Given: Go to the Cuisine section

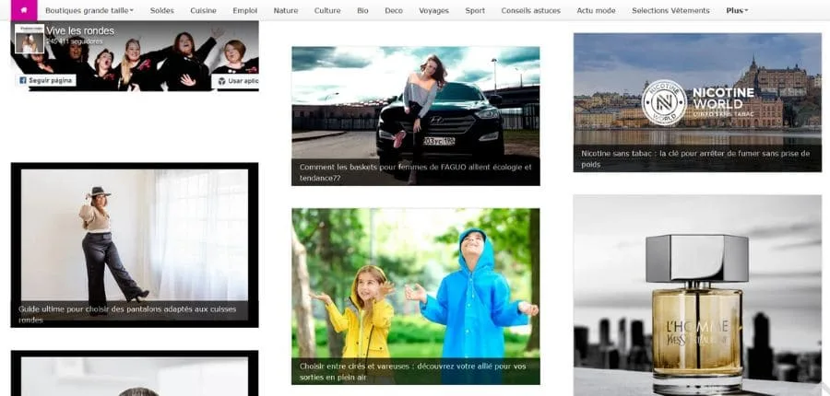Looking at the screenshot, I should (x=203, y=10).
